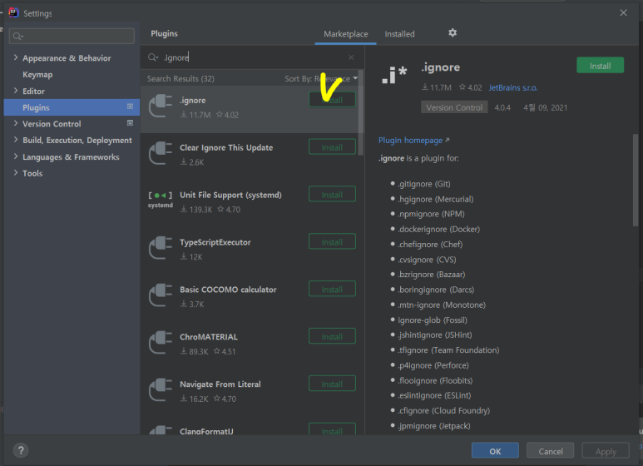Image resolution: width=643 pixels, height=466 pixels.
Task: Click the plugin description scrollbar
Action: (x=636, y=180)
